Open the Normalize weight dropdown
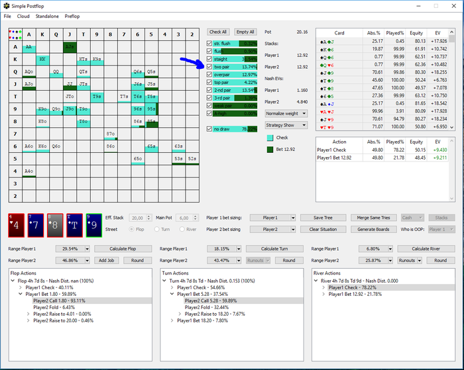This screenshot has width=464, height=370. 286,113
